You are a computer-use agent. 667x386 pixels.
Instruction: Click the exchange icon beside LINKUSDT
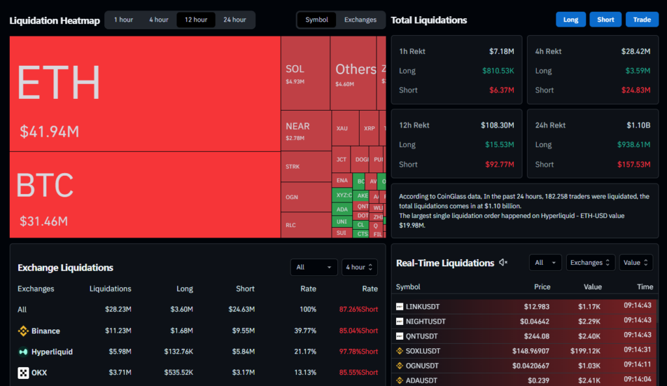(399, 307)
